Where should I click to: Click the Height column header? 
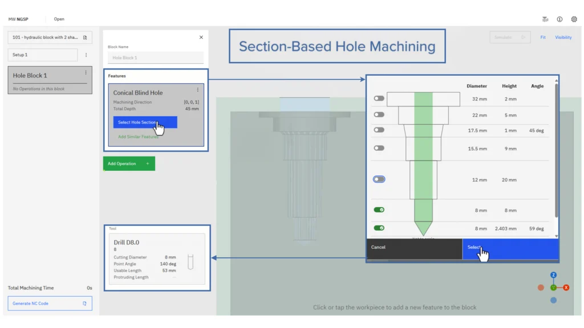509,86
